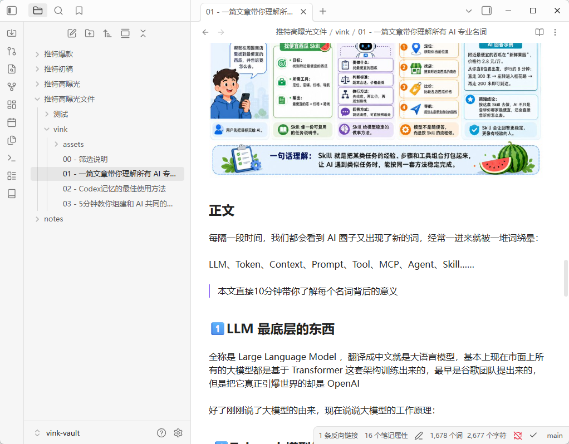
Task: Click the file search ribbon icon
Action: [x=12, y=69]
